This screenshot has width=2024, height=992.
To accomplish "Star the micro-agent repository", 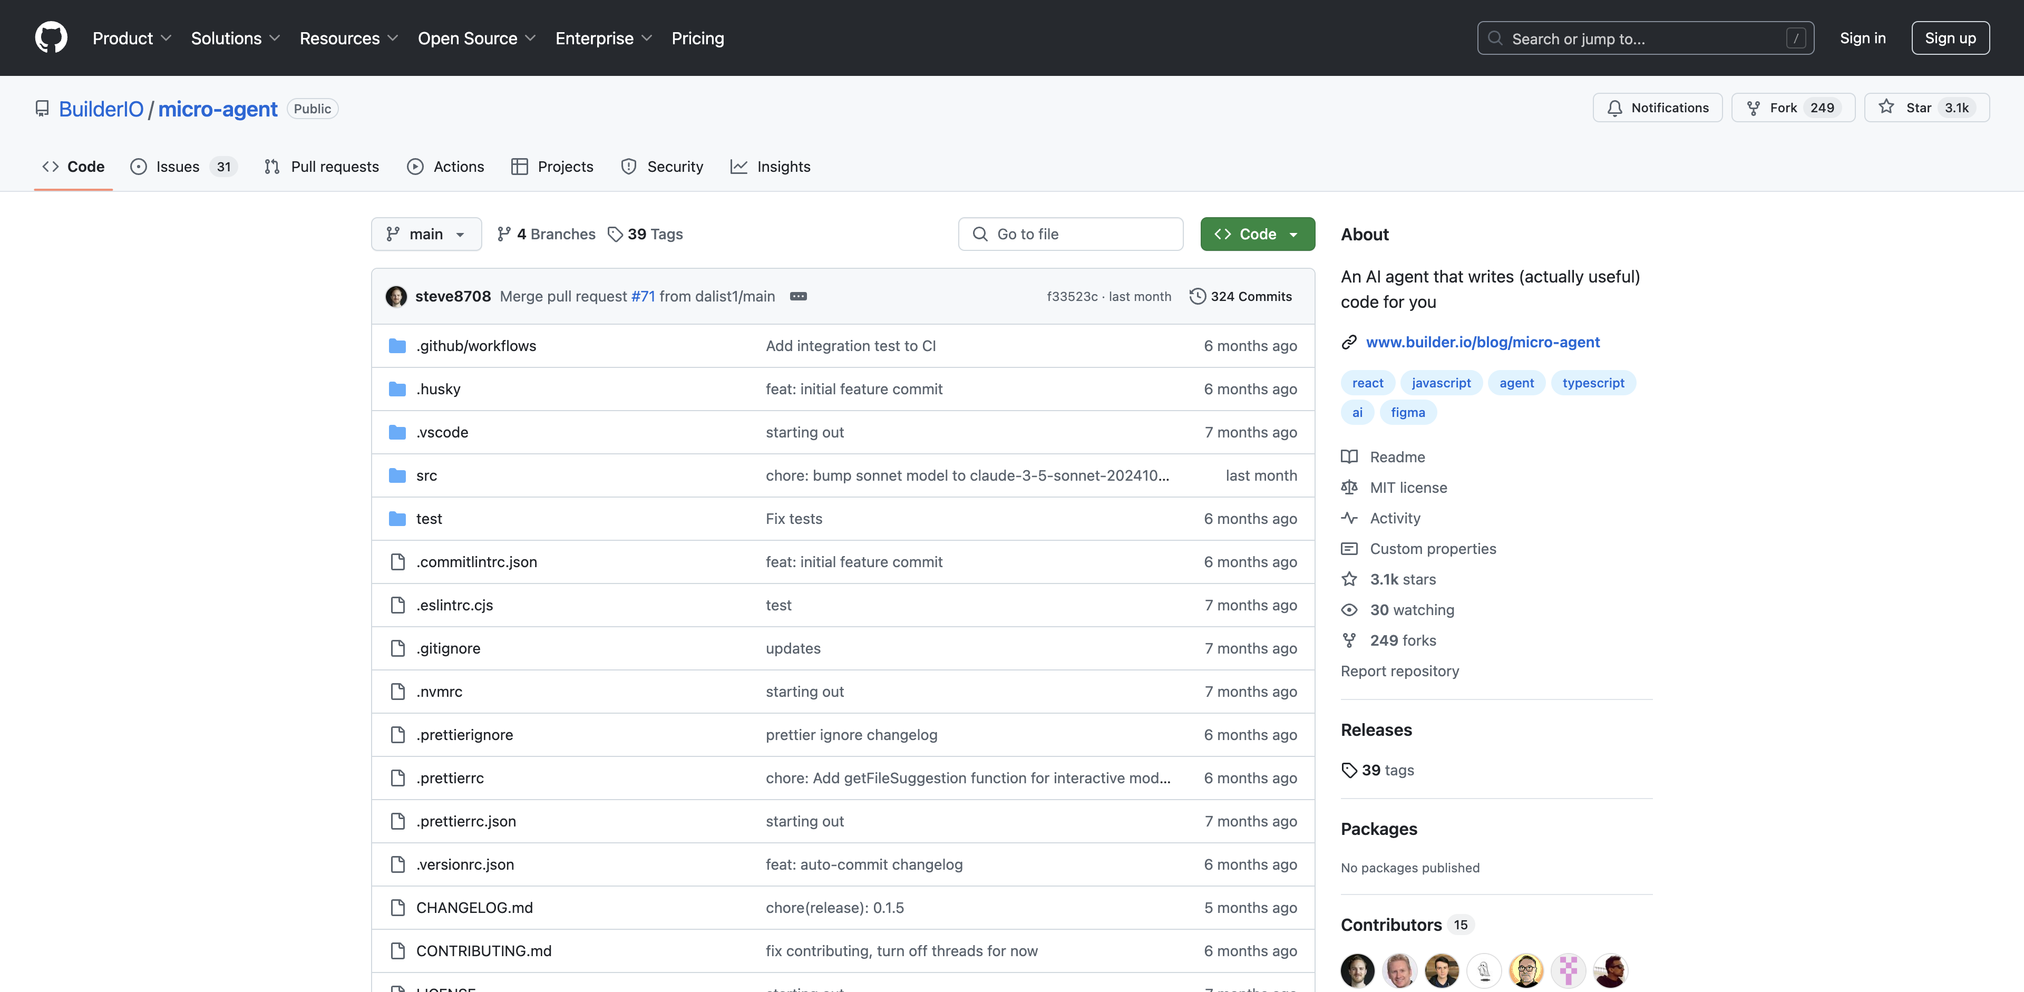I will (x=1926, y=108).
